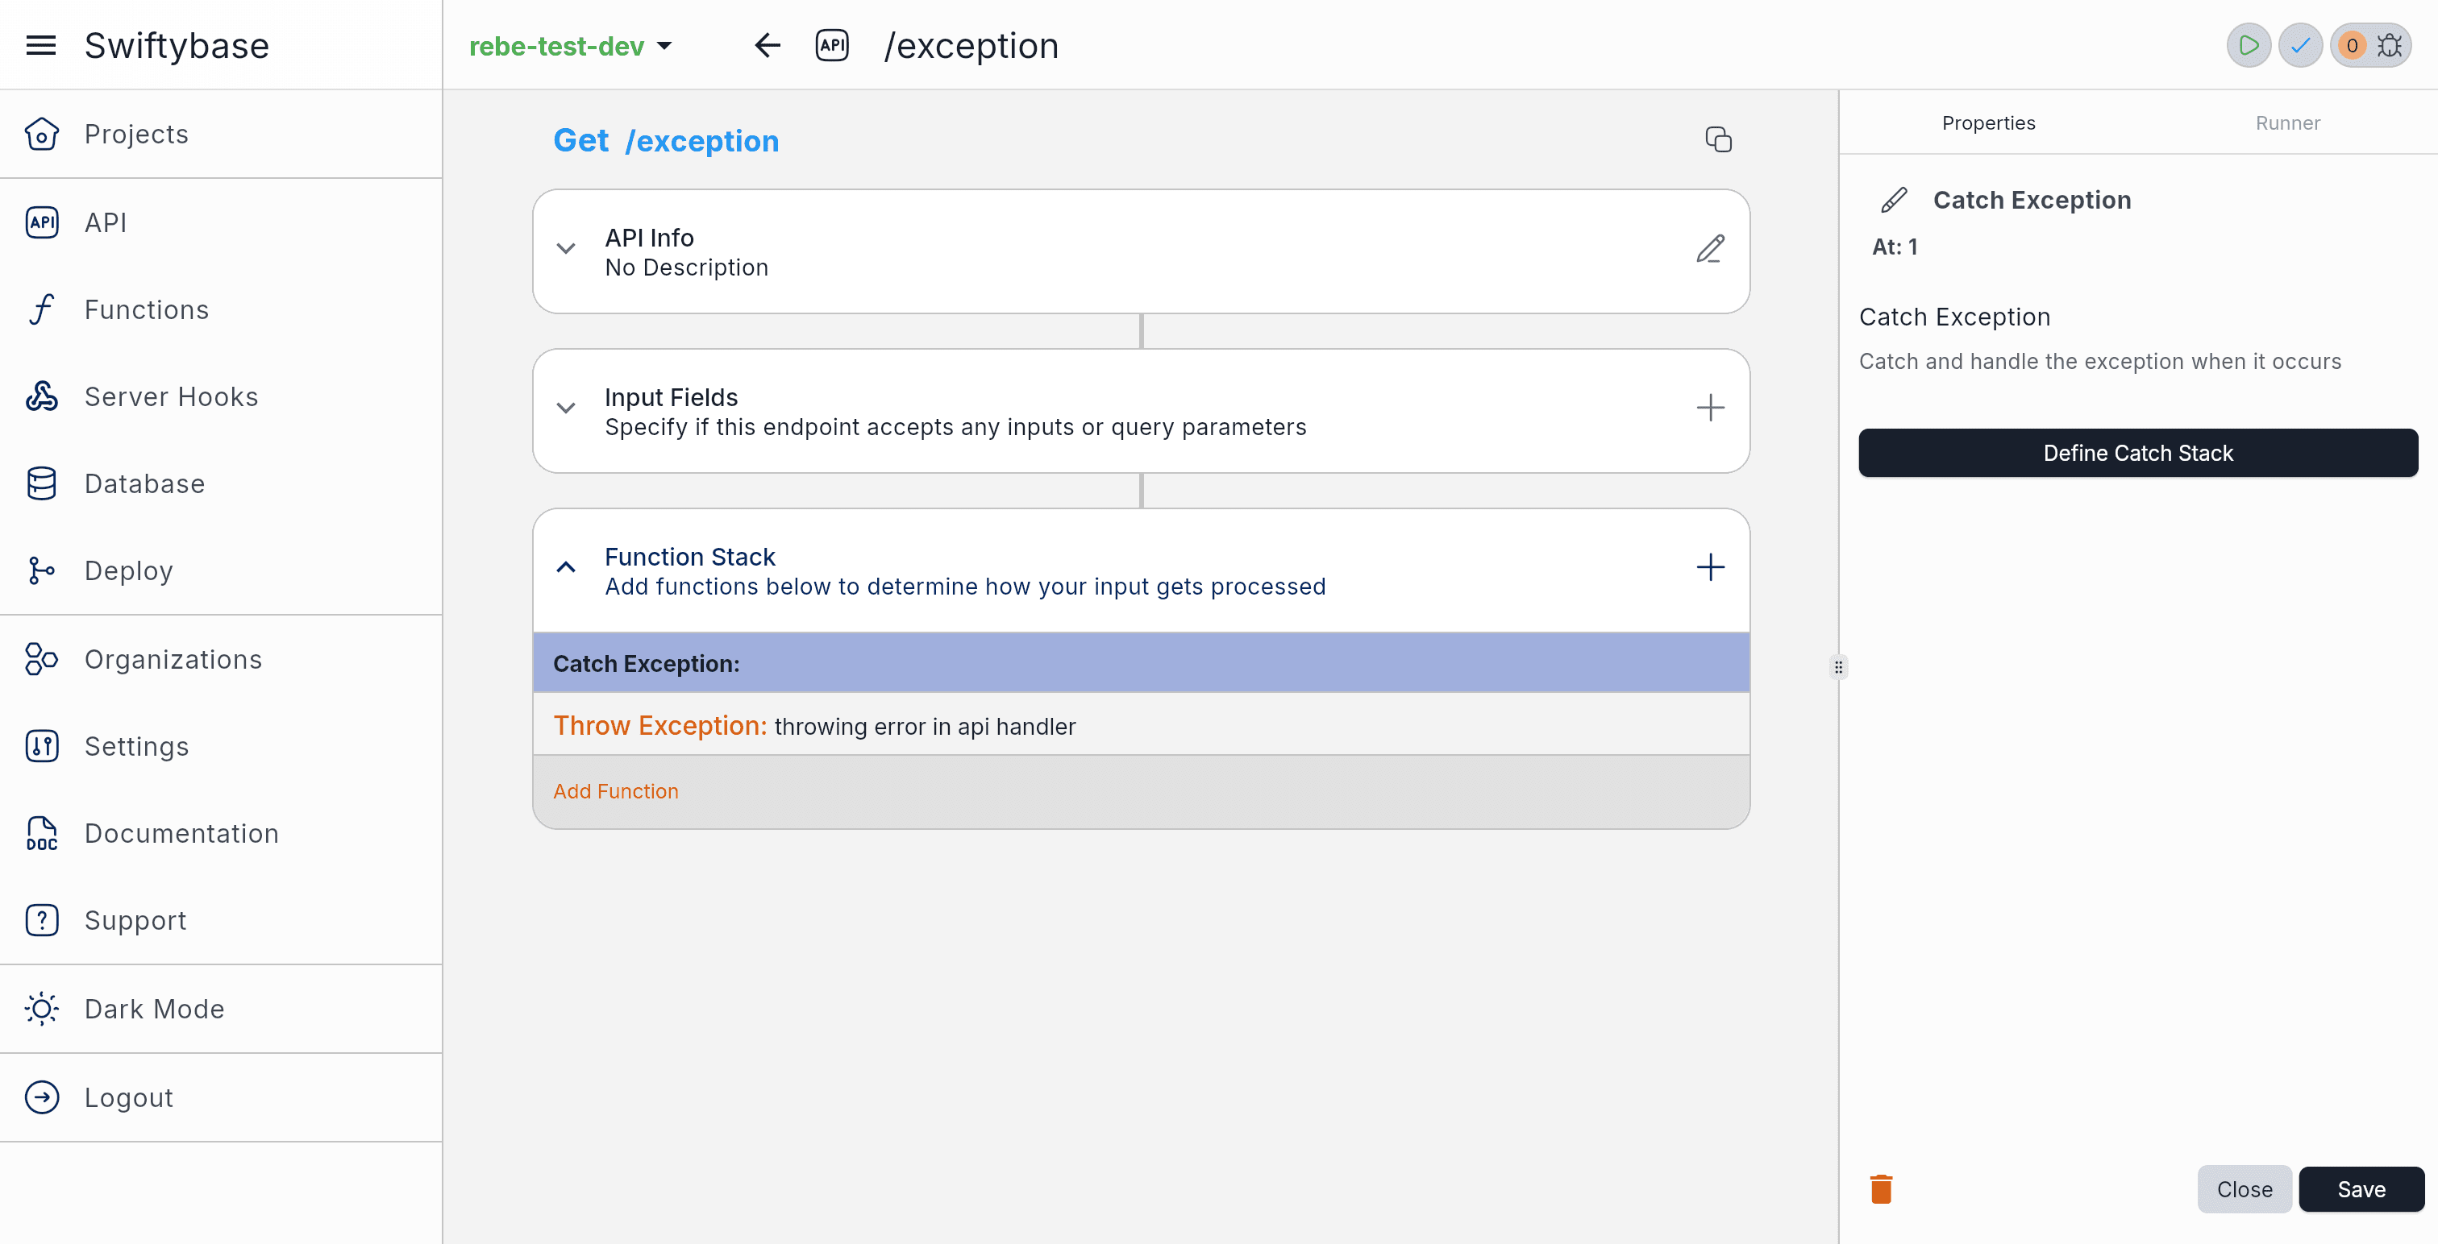Viewport: 2438px width, 1244px height.
Task: Click the Functions f icon
Action: (42, 309)
